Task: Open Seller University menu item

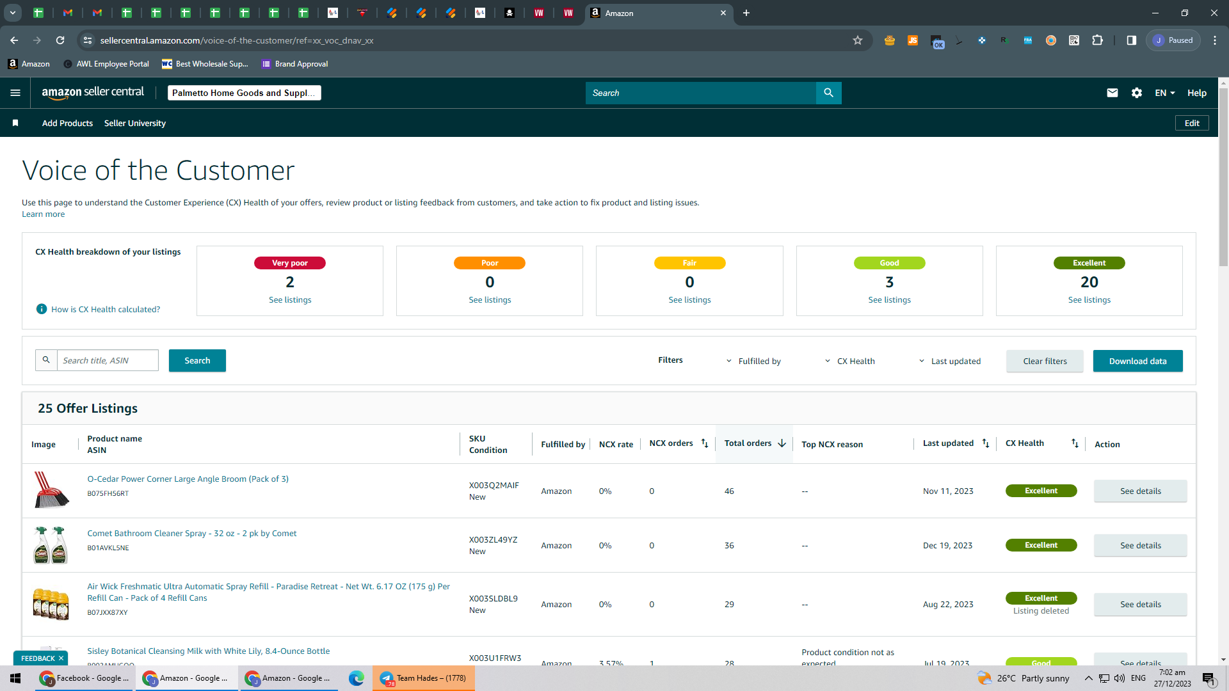Action: pos(135,123)
